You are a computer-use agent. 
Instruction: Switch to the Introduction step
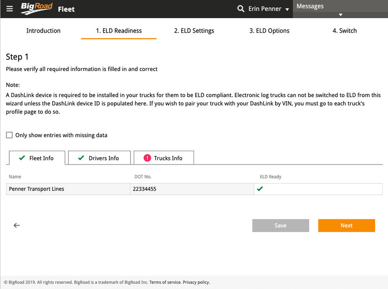point(43,31)
